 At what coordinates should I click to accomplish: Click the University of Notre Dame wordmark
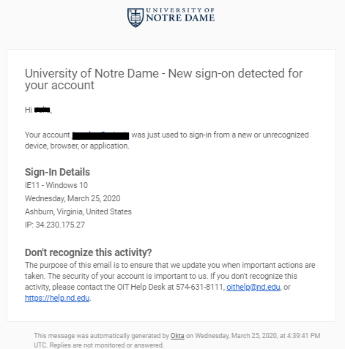coord(180,15)
